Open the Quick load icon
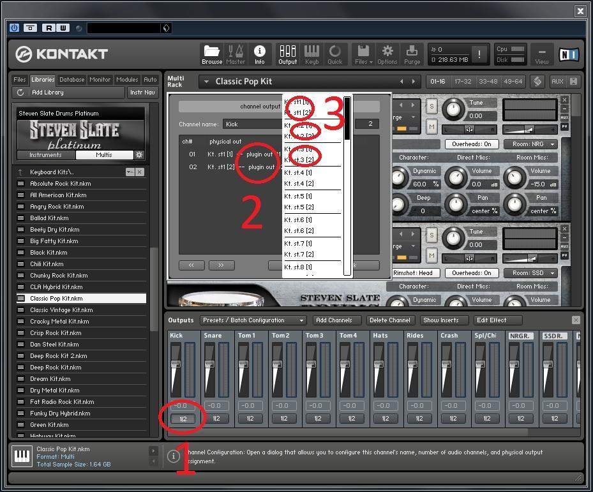This screenshot has width=593, height=492. pos(334,54)
